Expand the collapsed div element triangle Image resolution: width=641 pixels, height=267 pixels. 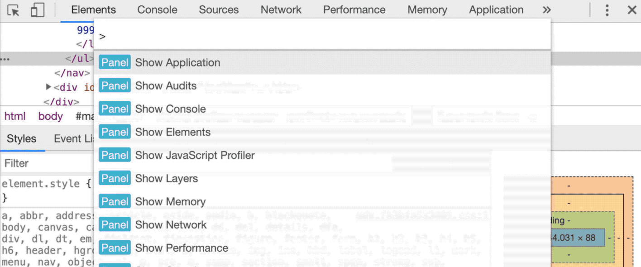pyautogui.click(x=48, y=87)
